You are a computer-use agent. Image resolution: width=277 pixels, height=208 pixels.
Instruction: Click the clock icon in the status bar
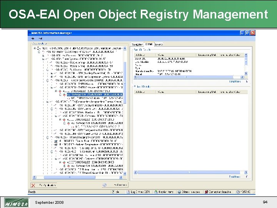tap(238, 192)
